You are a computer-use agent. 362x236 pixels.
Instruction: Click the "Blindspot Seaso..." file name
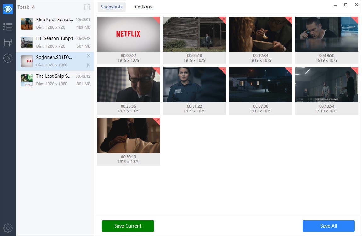(x=54, y=20)
